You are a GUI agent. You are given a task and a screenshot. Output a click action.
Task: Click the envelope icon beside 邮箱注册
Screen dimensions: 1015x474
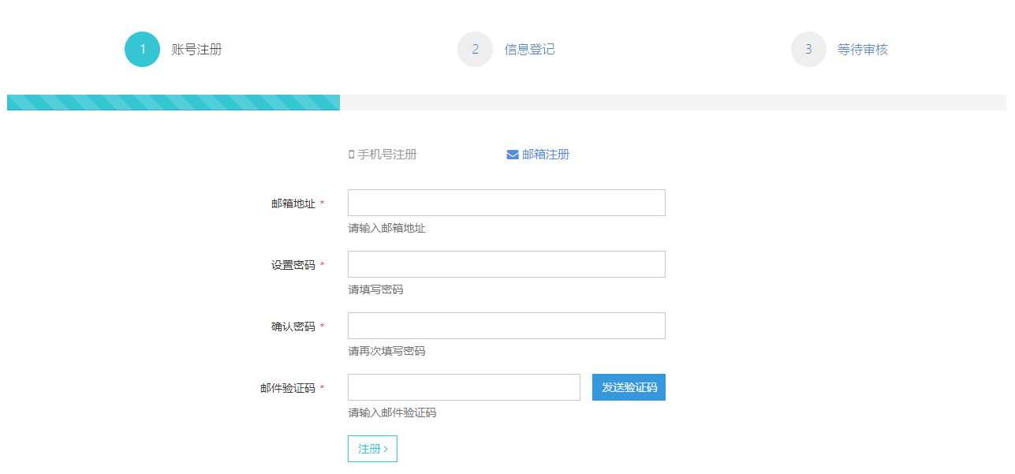click(512, 155)
